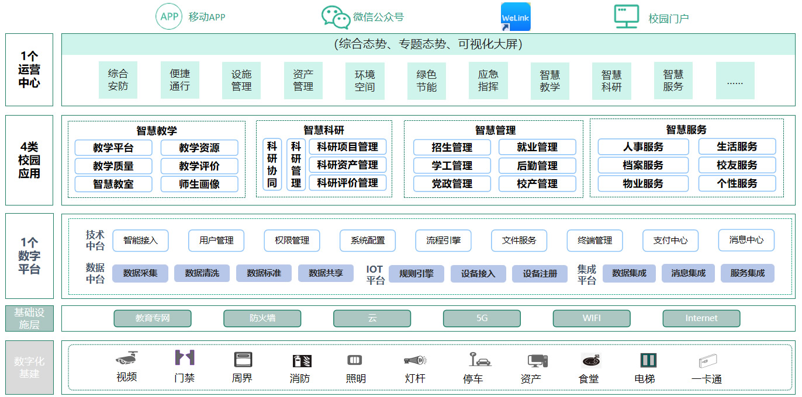Select the 消防 fire extinguisher icon

302,360
